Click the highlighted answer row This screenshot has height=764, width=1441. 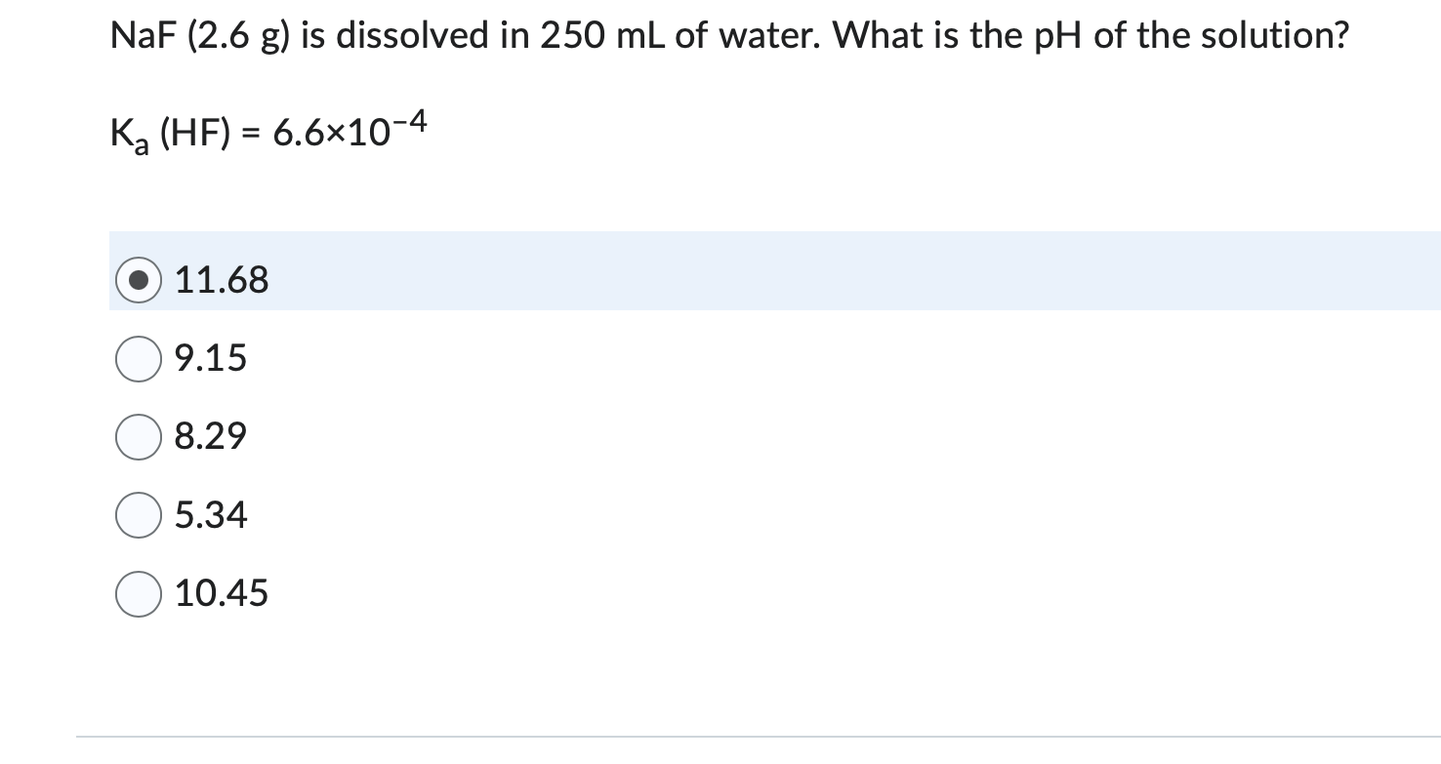pyautogui.click(x=683, y=273)
